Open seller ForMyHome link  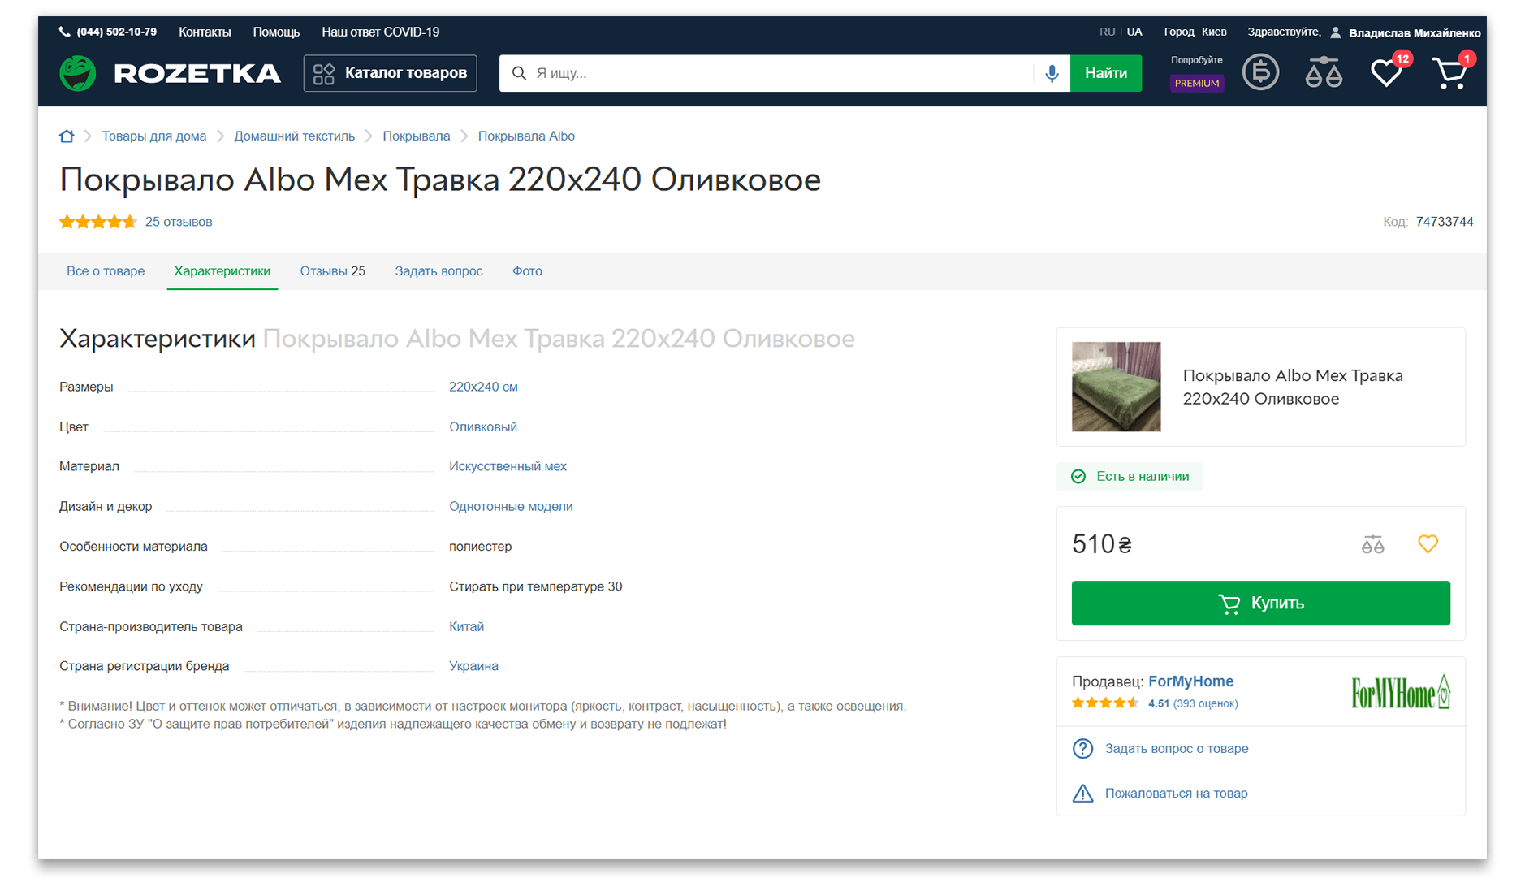click(x=1190, y=681)
